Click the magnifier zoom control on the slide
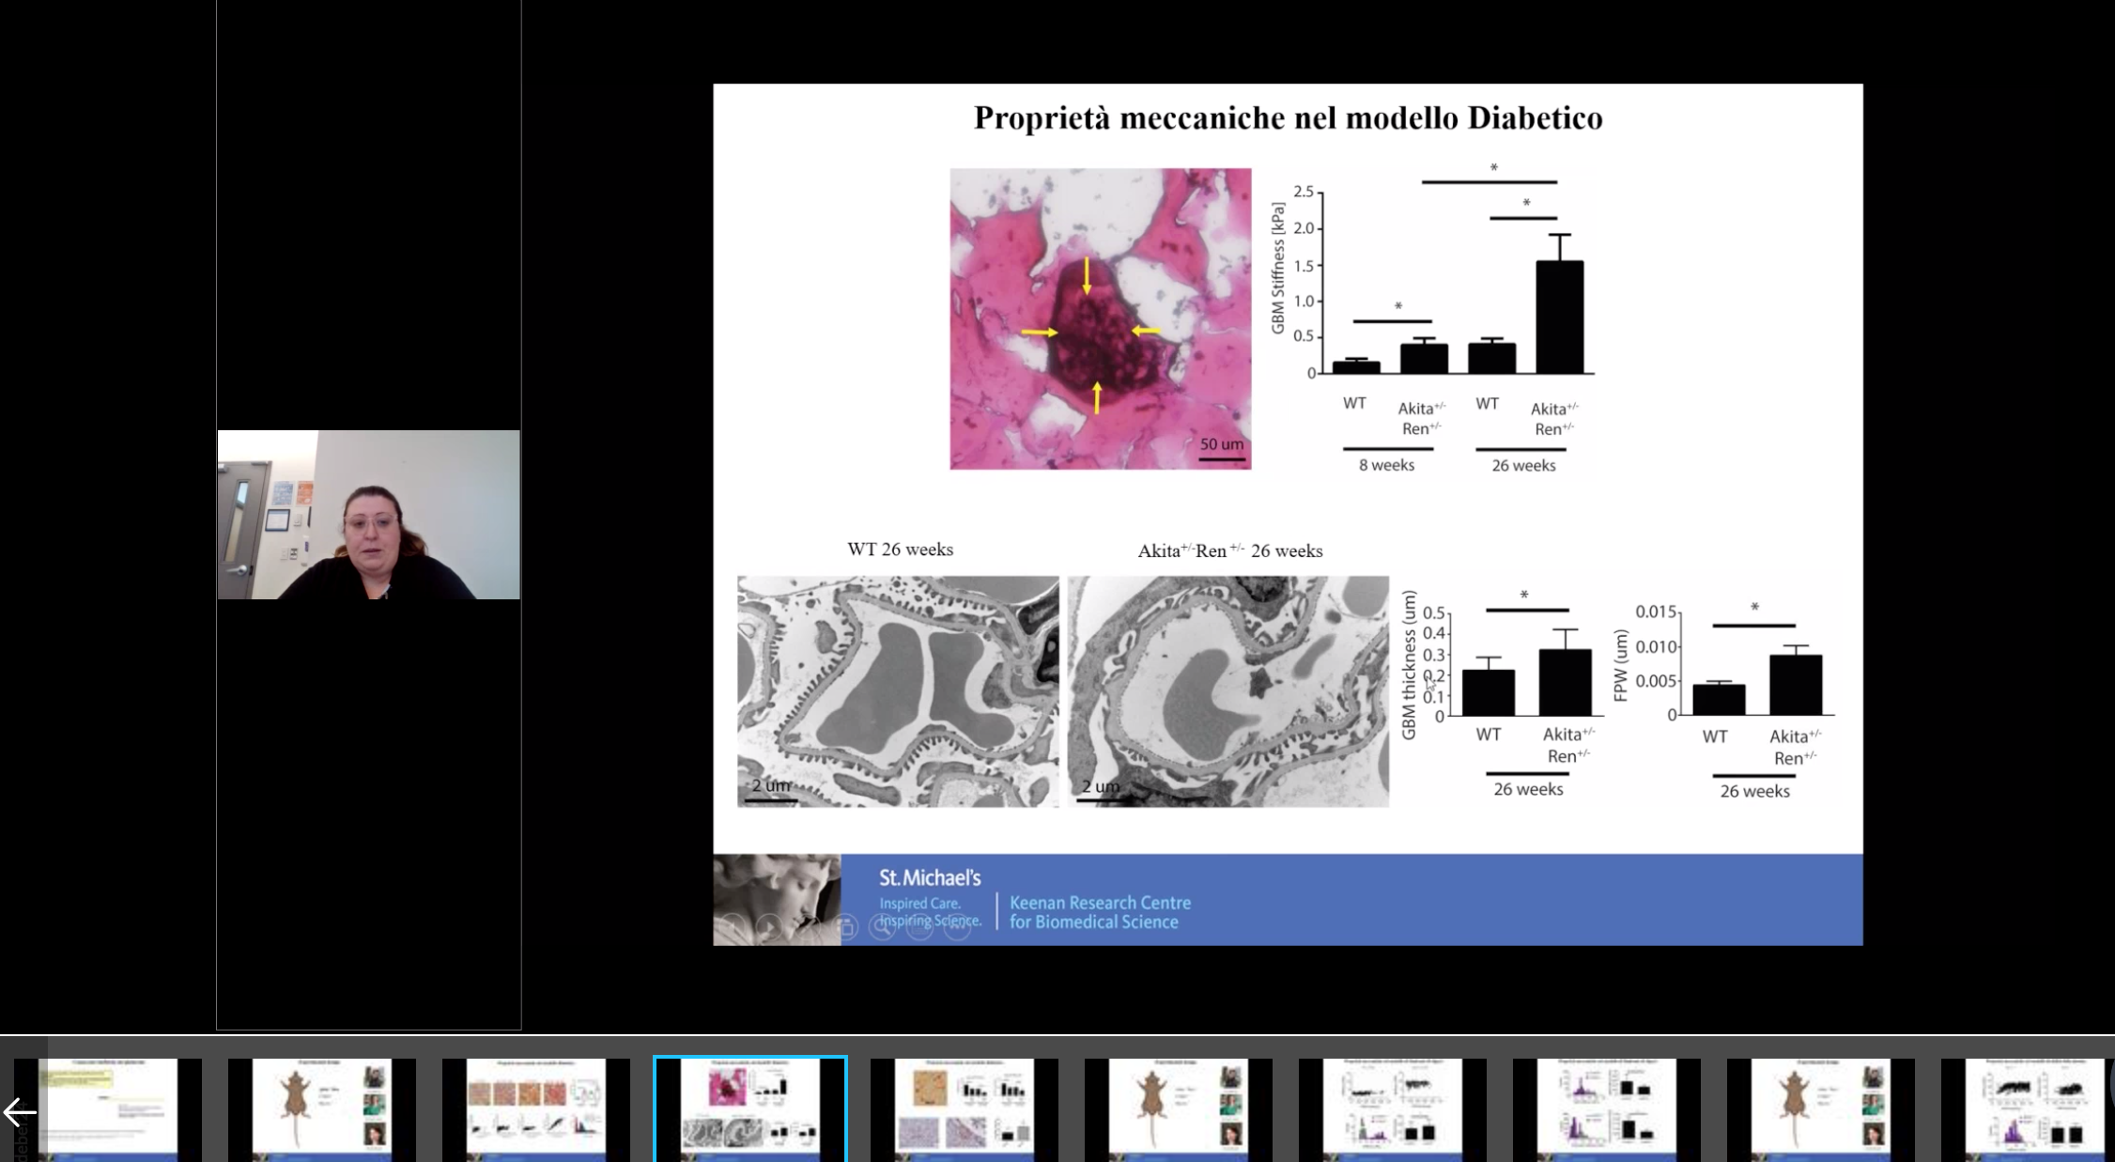Viewport: 2115px width, 1162px height. pos(882,927)
